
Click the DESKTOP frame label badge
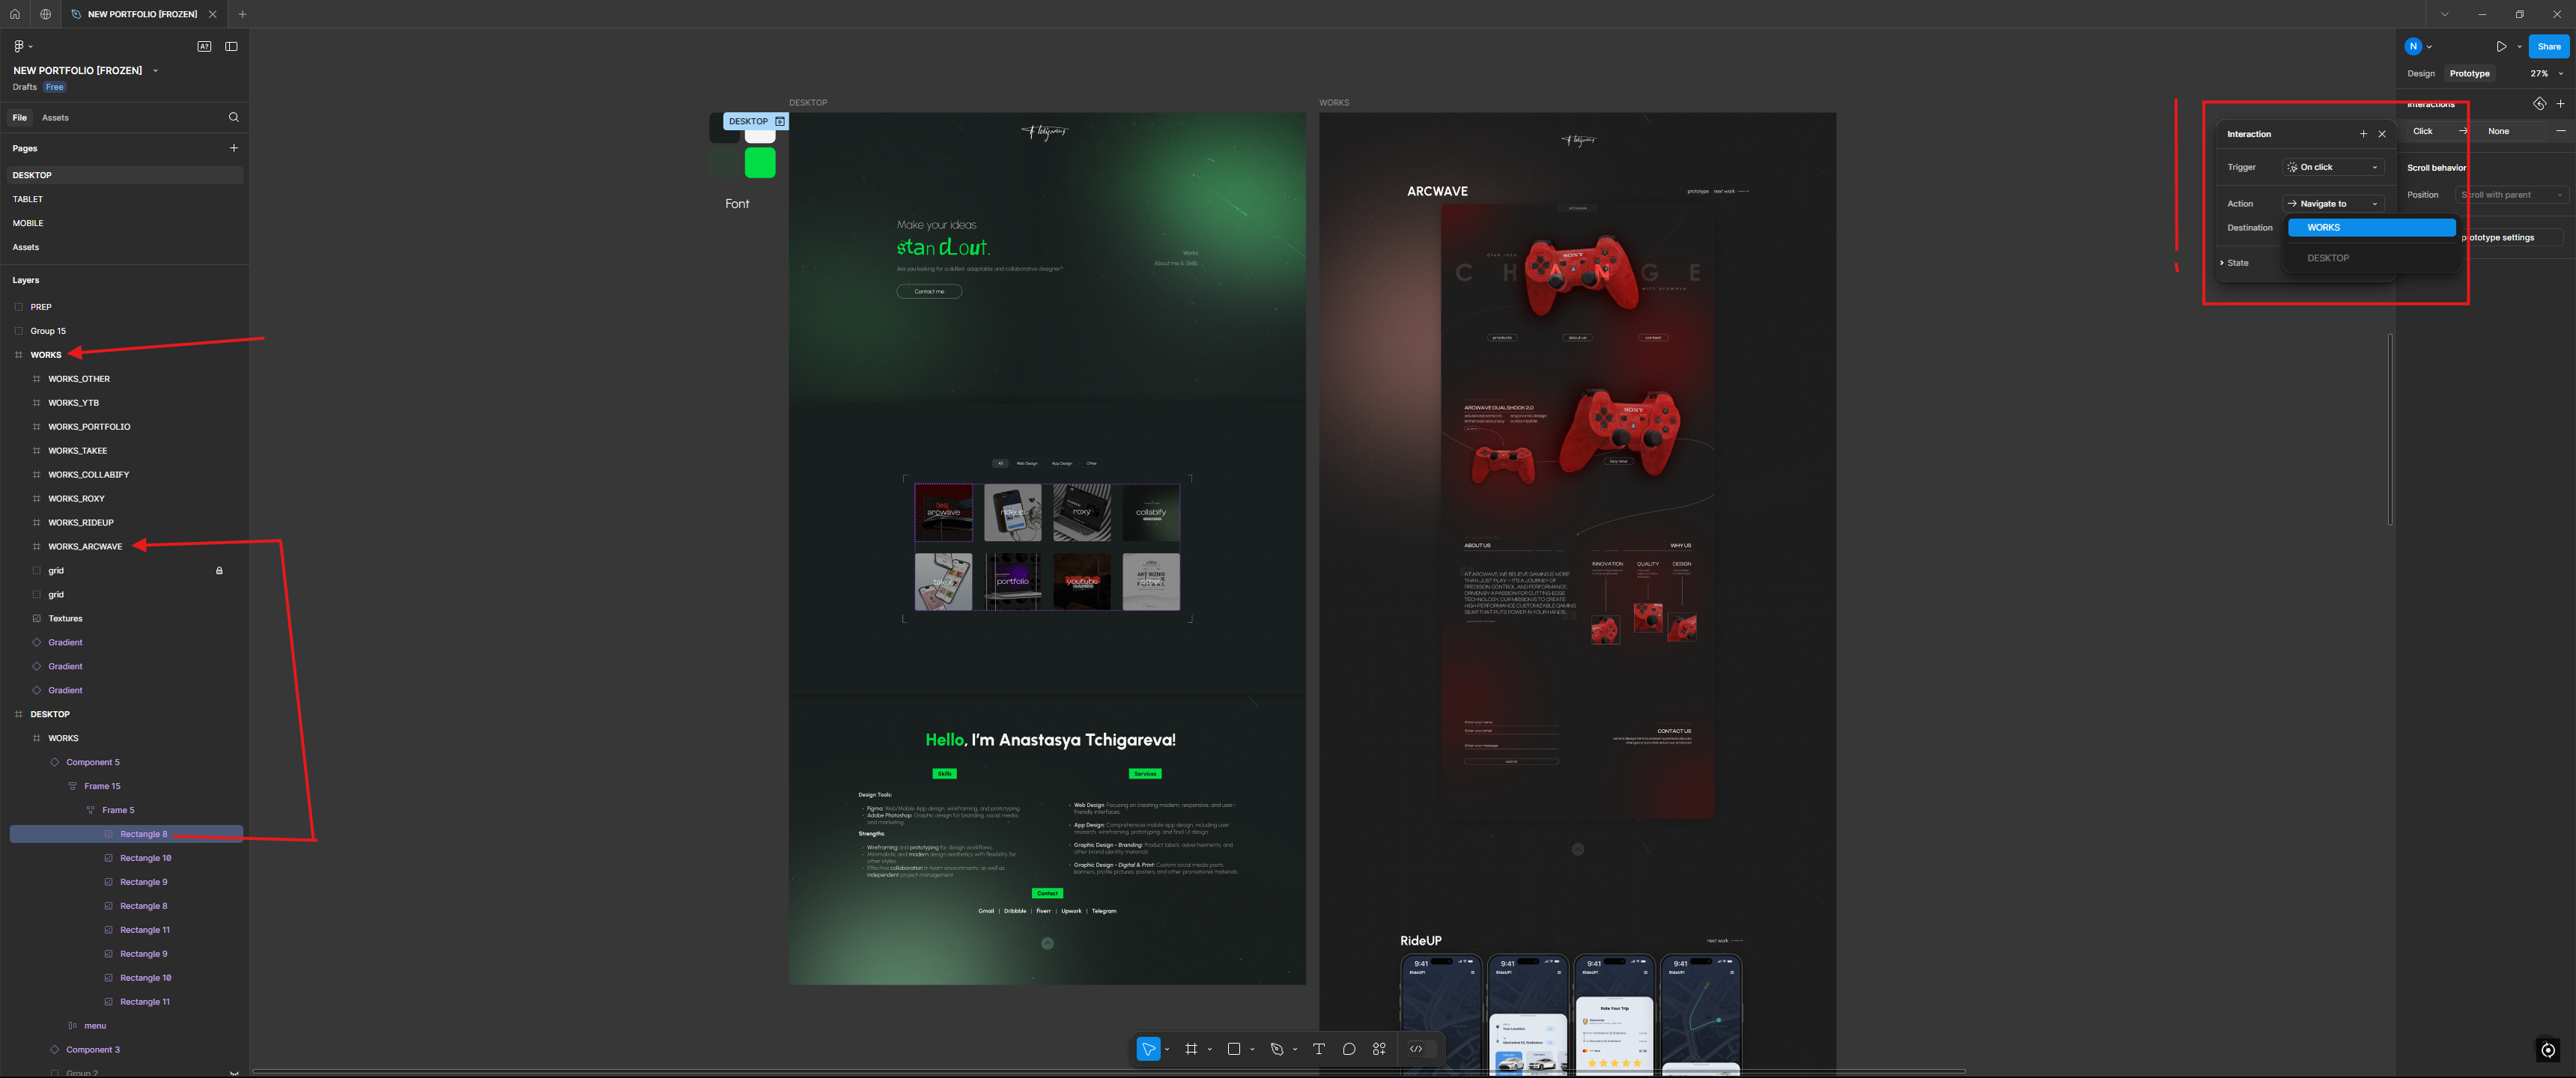point(756,121)
